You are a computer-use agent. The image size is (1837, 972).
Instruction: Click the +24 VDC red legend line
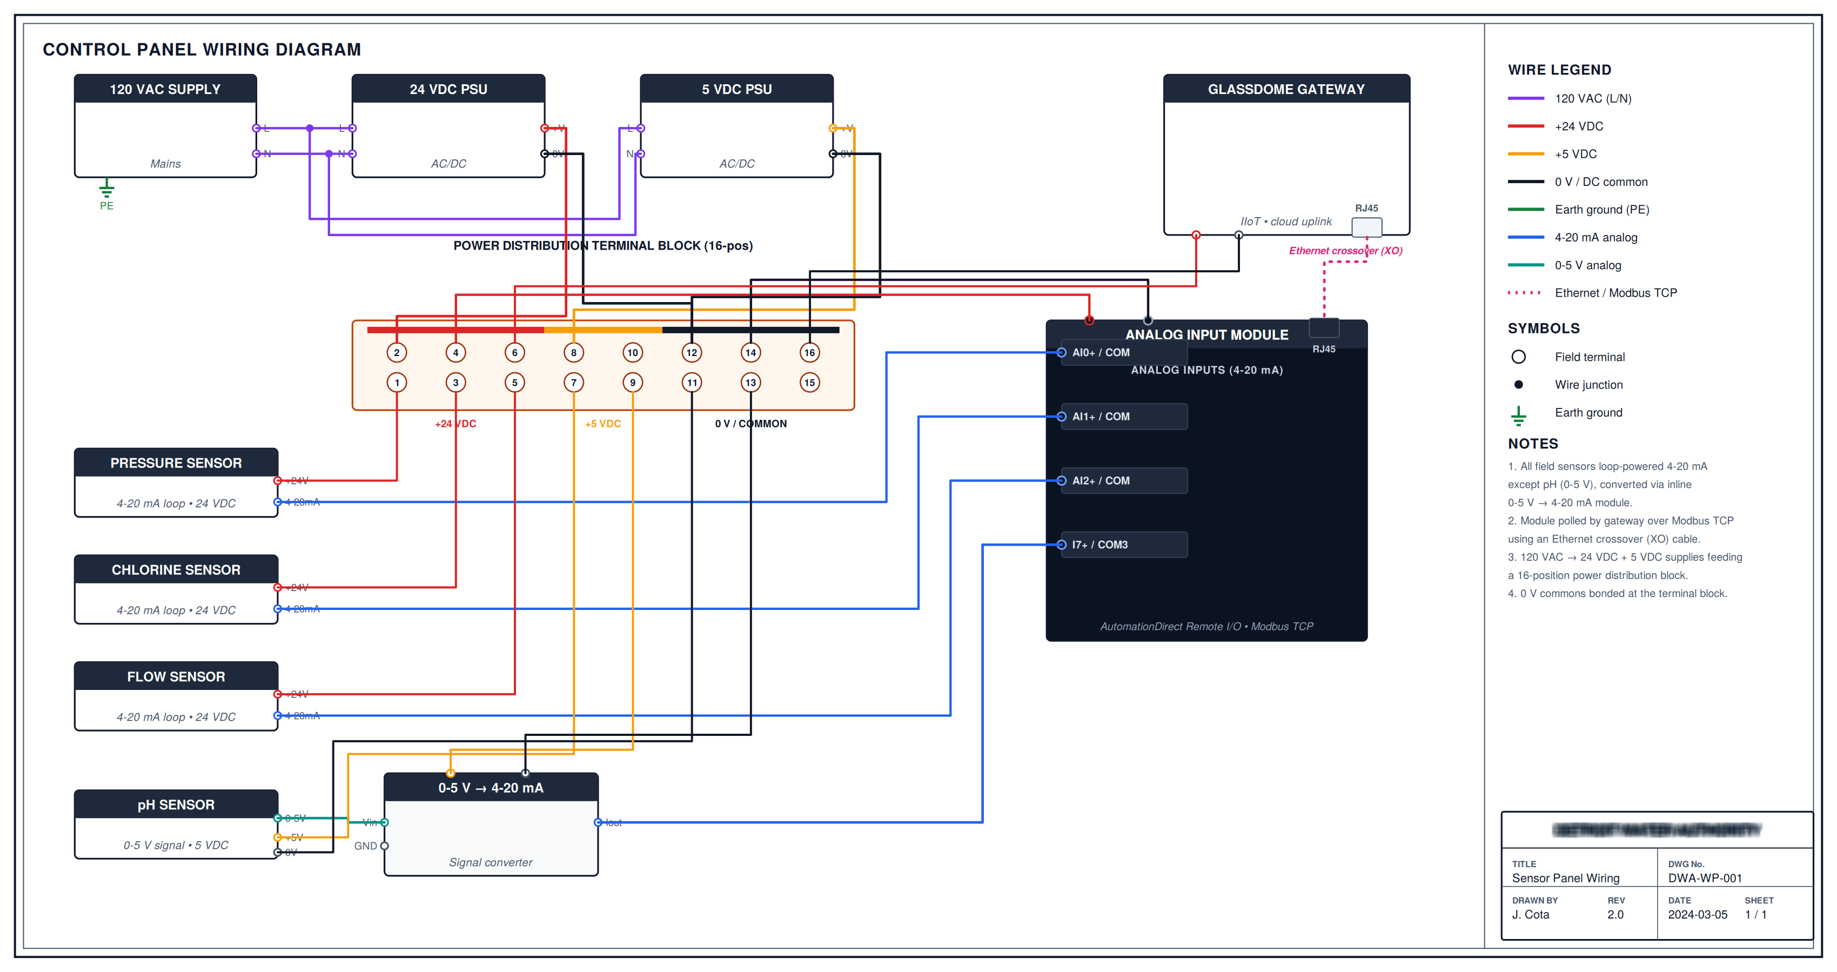(1525, 126)
